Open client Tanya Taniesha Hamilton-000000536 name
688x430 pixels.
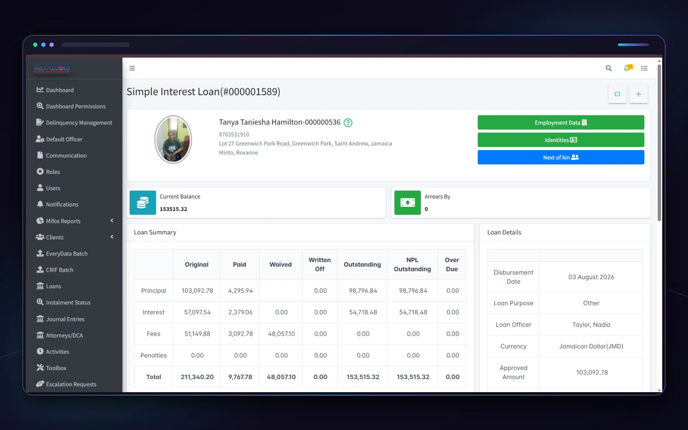[279, 122]
